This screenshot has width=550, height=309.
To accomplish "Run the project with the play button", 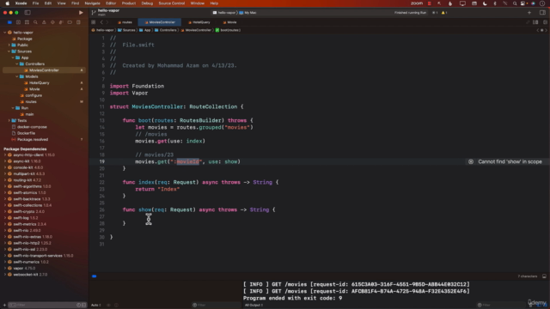I will (x=81, y=13).
